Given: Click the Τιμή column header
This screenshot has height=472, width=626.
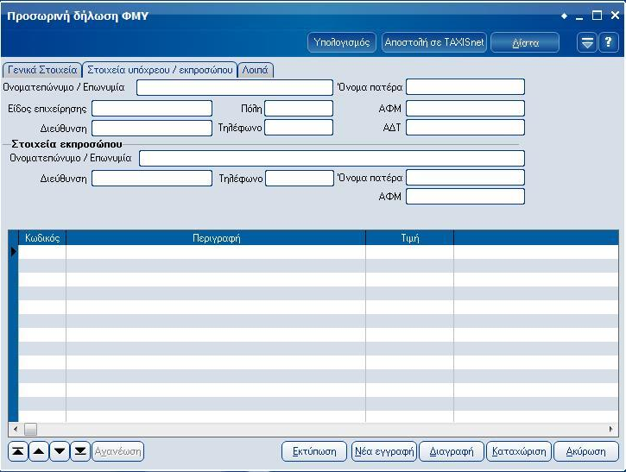Looking at the screenshot, I should click(409, 238).
